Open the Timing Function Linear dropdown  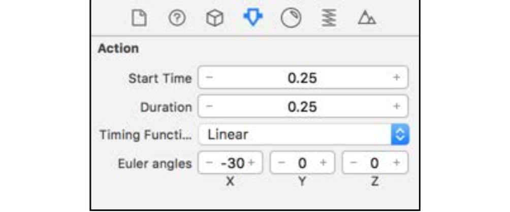(303, 134)
